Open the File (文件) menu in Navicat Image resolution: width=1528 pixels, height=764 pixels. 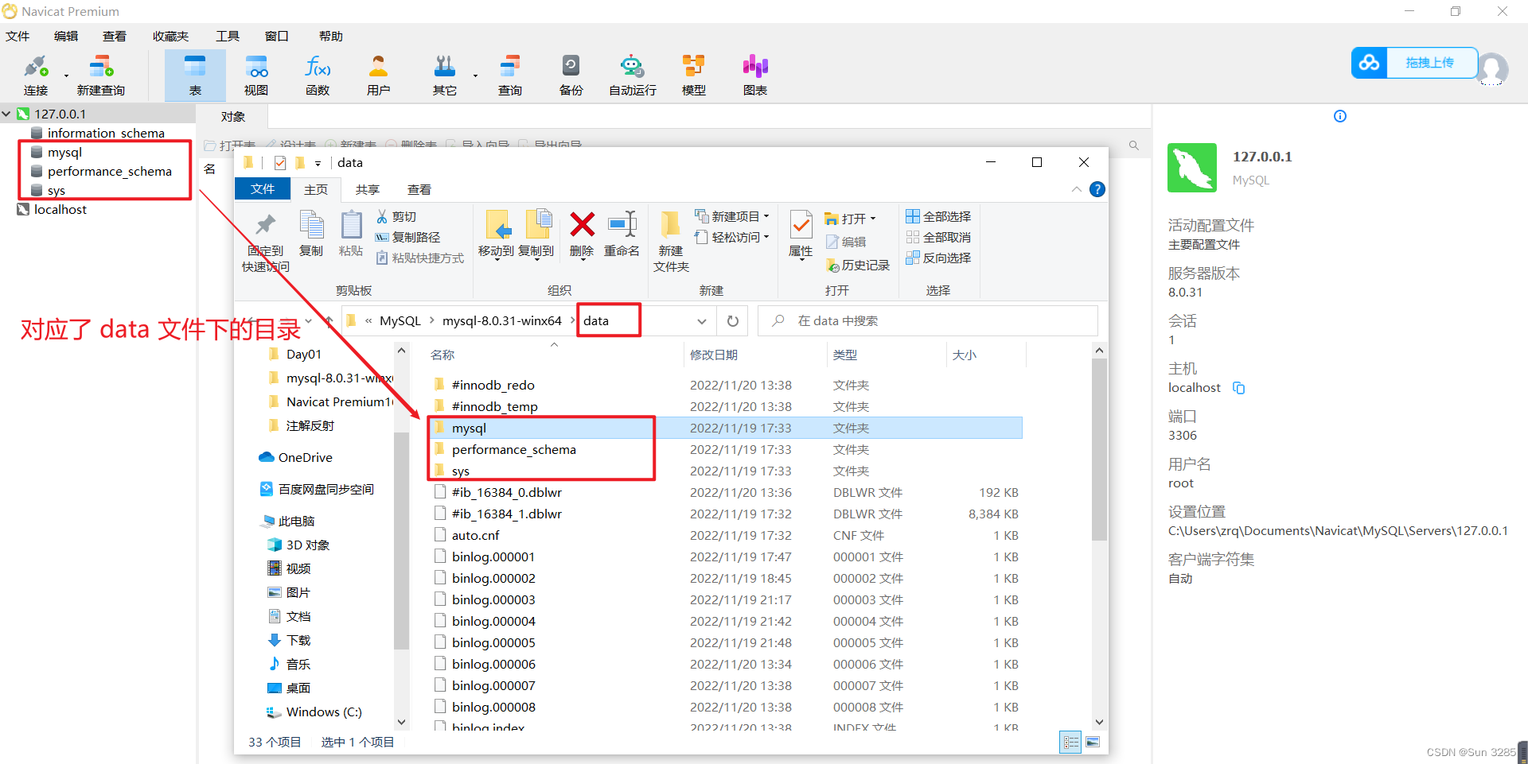pos(18,36)
